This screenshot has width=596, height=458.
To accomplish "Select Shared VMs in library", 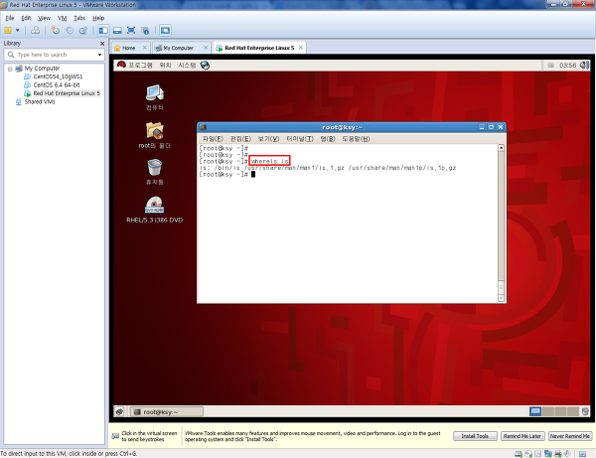I will 40,102.
